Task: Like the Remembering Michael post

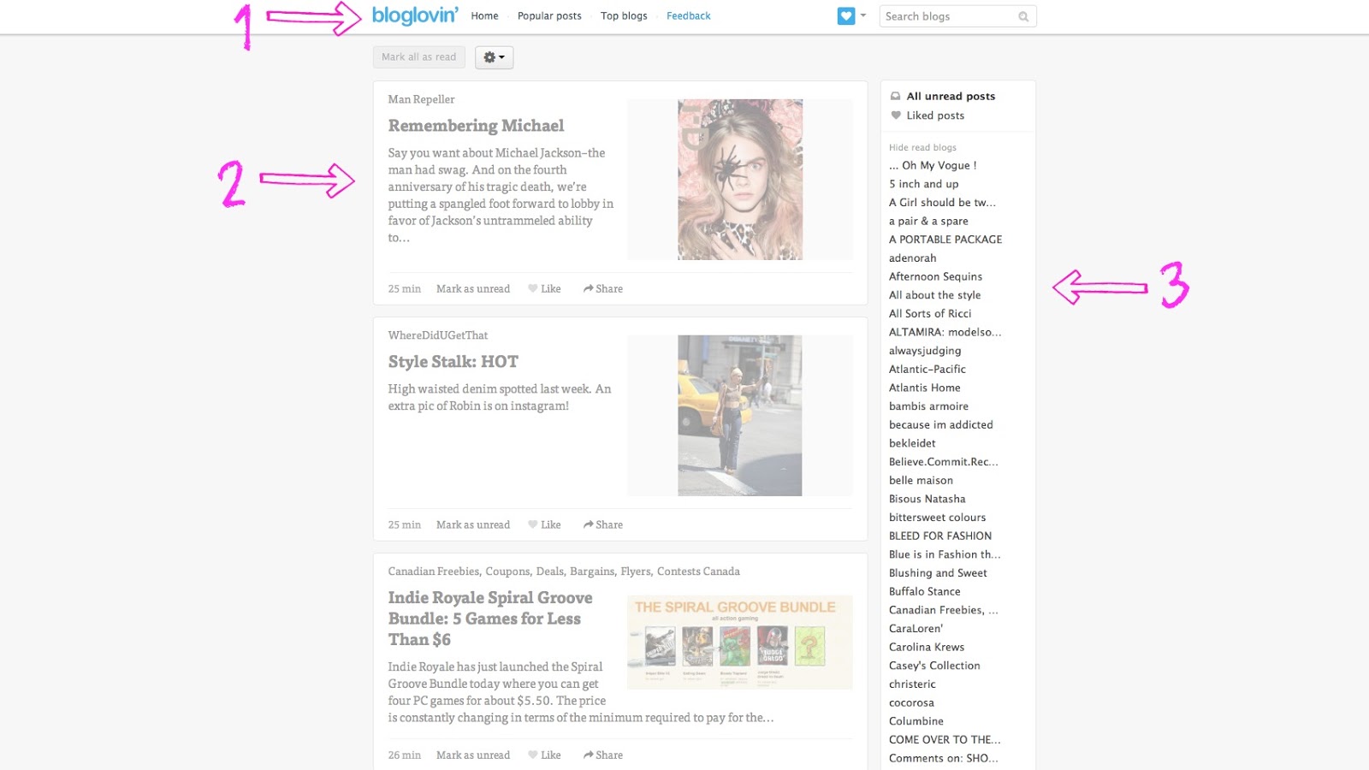Action: click(x=544, y=289)
